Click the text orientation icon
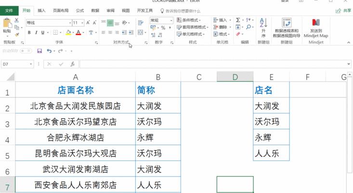This screenshot has height=193, width=353. pos(125,23)
